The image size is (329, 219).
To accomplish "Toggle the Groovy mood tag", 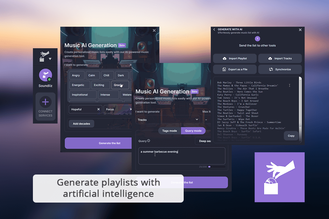I will click(120, 85).
